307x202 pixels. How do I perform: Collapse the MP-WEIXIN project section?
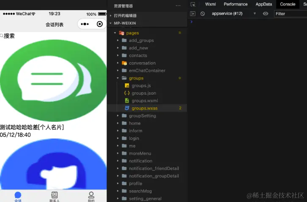147,23
